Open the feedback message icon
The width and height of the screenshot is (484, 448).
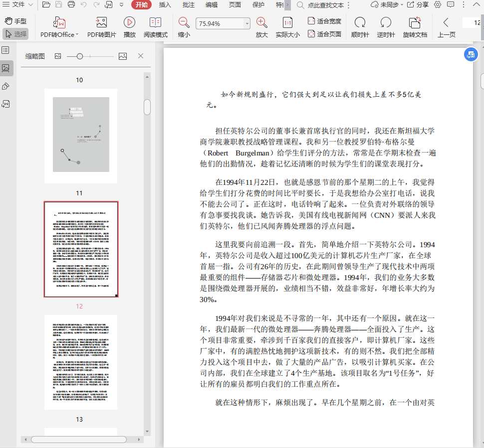tap(451, 4)
